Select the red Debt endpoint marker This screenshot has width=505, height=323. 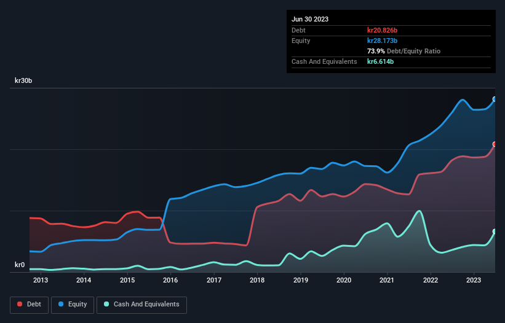(x=495, y=144)
